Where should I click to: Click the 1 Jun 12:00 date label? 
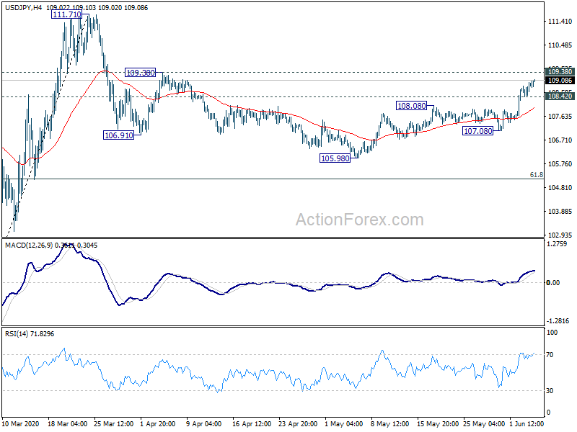coord(527,424)
